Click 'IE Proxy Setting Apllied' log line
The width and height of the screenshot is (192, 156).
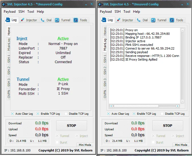click(134, 59)
